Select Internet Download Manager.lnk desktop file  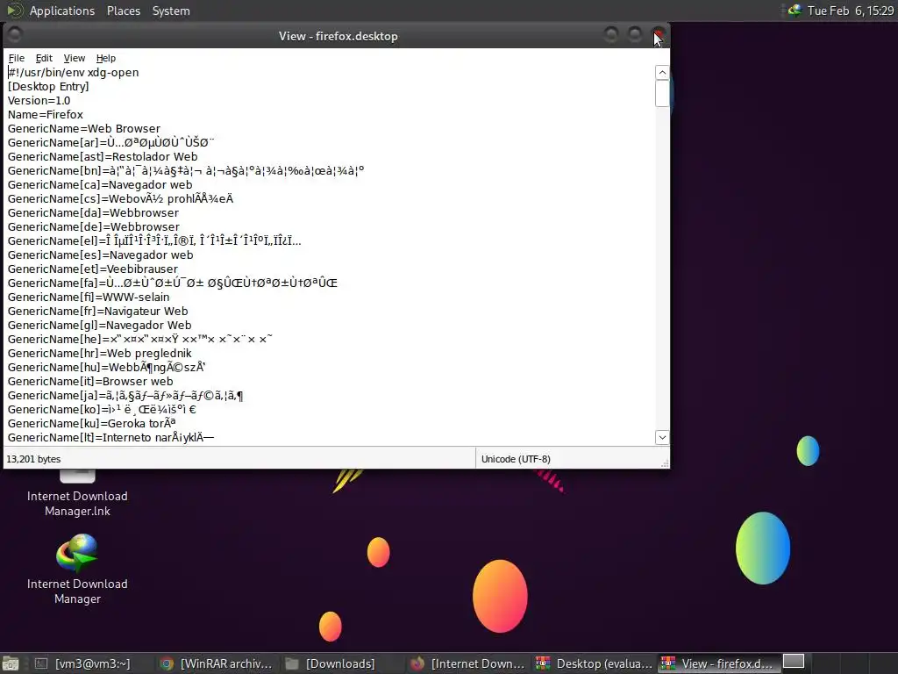(77, 494)
